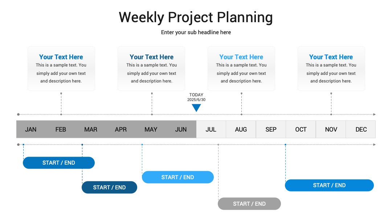Click the first START / END bar under JAN

[x=59, y=163]
